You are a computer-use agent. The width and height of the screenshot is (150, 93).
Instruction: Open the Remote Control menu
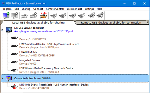(x=55, y=9)
